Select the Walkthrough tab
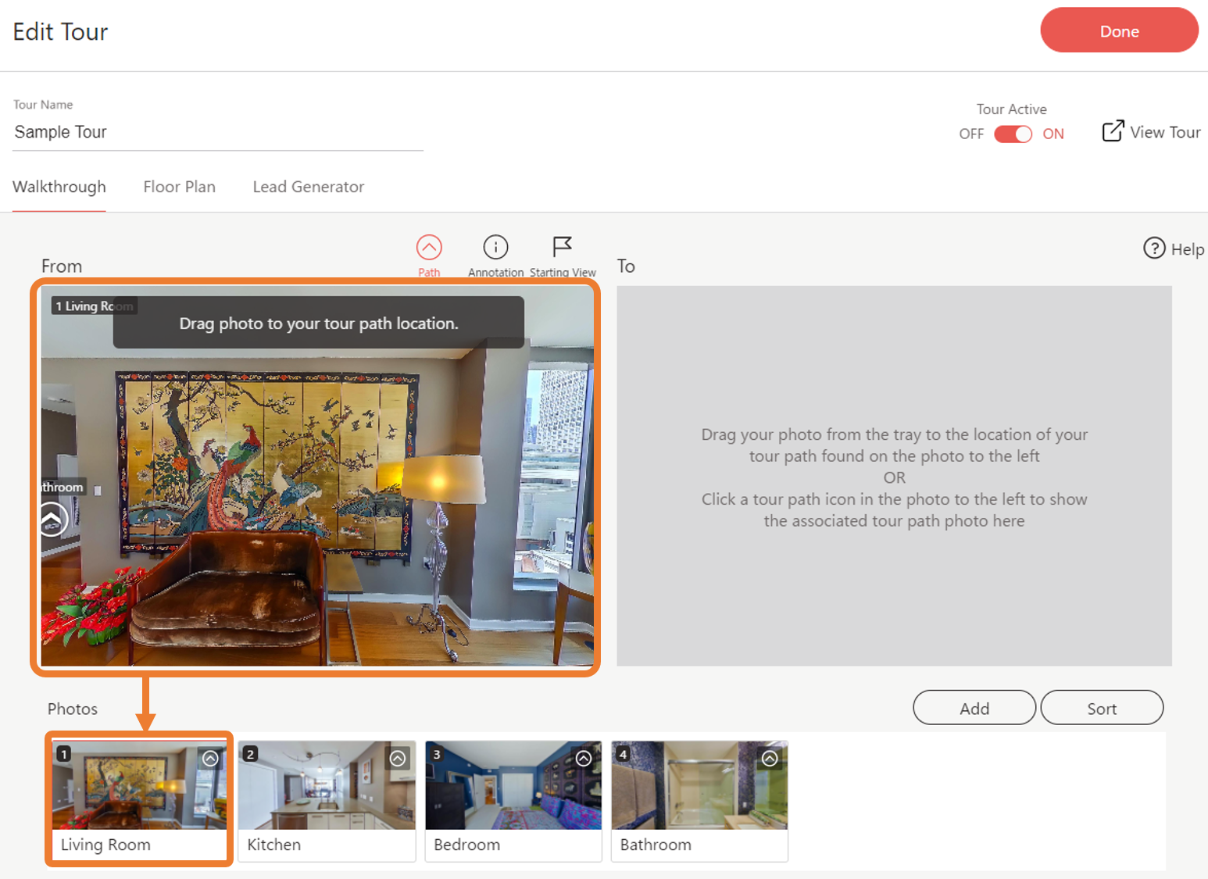The width and height of the screenshot is (1208, 879). (59, 187)
